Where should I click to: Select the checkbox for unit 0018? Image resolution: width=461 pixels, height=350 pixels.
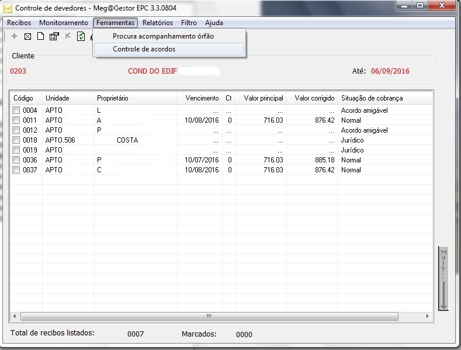[16, 140]
